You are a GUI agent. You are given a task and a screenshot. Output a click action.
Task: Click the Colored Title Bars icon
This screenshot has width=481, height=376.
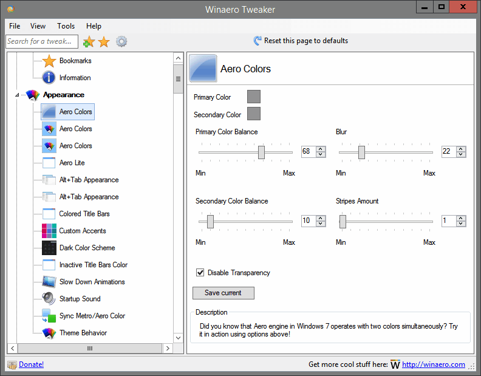[x=49, y=214]
